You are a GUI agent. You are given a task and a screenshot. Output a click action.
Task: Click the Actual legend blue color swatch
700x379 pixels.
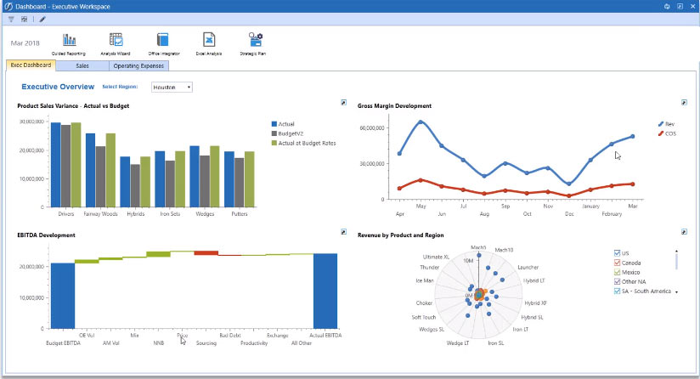click(x=274, y=124)
